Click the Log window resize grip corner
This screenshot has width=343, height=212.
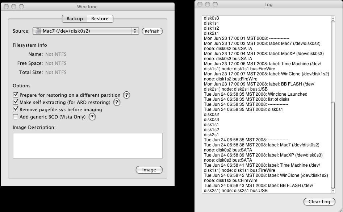pyautogui.click(x=341, y=210)
